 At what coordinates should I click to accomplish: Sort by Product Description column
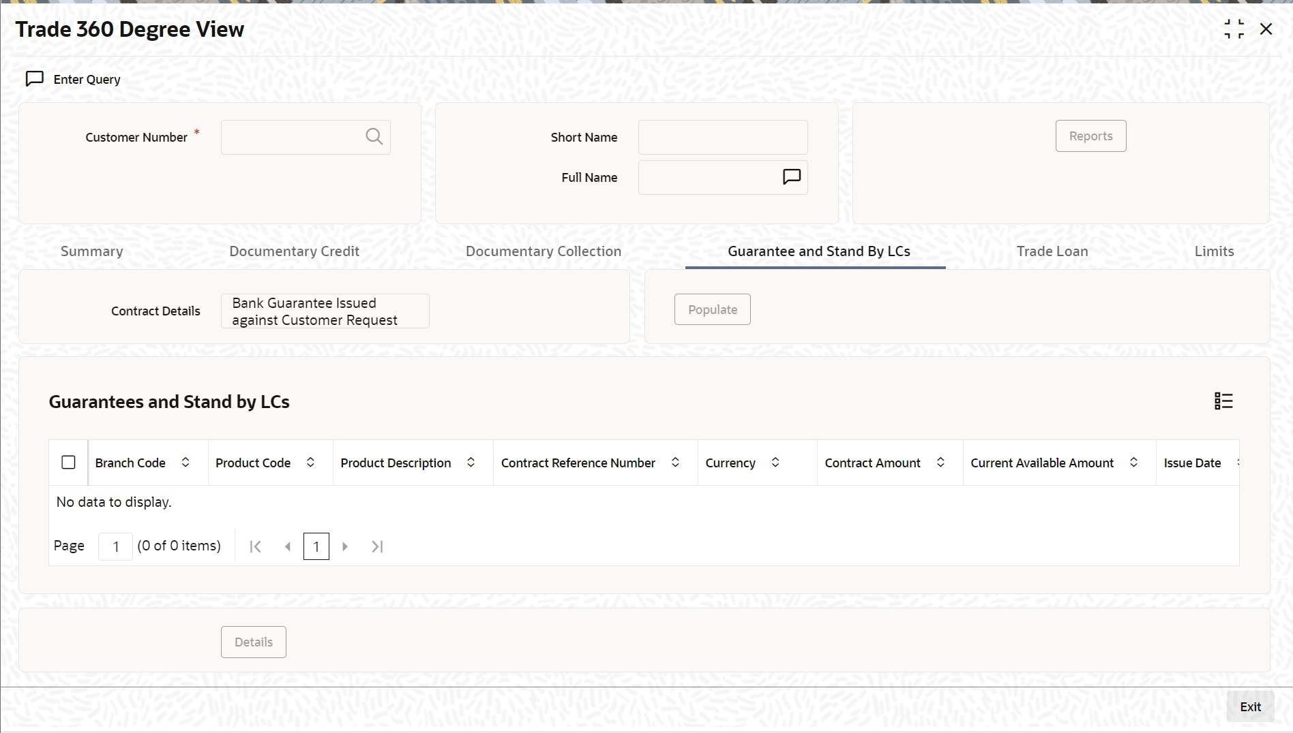471,463
